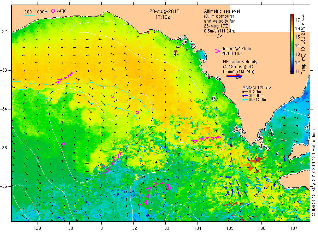
Task: Click the blue 30-80m ANMN arrow symbol
Action: tap(245, 96)
